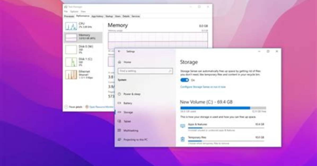Click the System heading in Settings
This screenshot has width=317, height=166.
click(x=122, y=80)
